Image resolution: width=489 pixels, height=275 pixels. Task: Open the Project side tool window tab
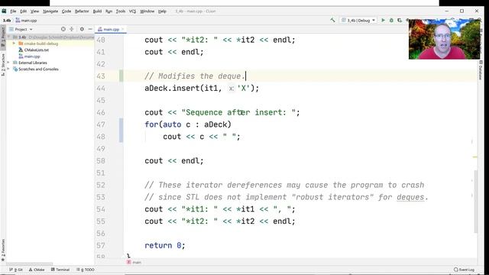pyautogui.click(x=3, y=37)
